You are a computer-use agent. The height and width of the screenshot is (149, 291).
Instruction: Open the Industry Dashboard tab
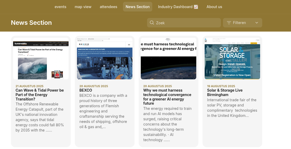click(178, 7)
